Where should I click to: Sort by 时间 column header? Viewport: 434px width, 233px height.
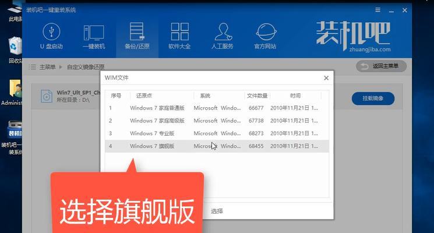(x=295, y=96)
